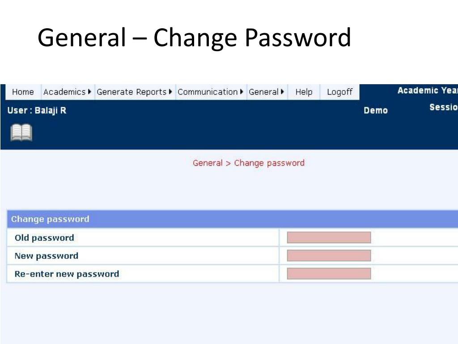Click the General breadcrumb link
Image resolution: width=458 pixels, height=344 pixels.
tap(208, 163)
